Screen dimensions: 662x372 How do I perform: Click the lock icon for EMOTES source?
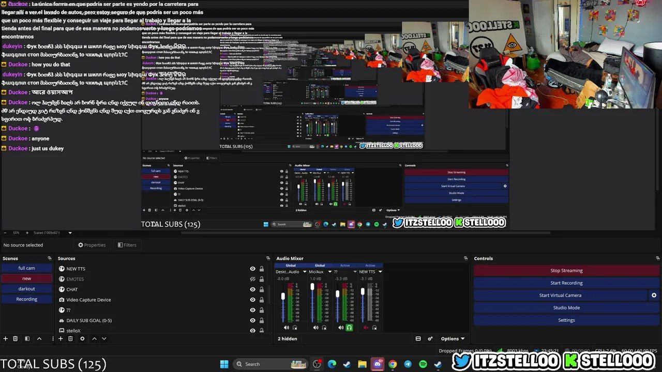(x=262, y=279)
